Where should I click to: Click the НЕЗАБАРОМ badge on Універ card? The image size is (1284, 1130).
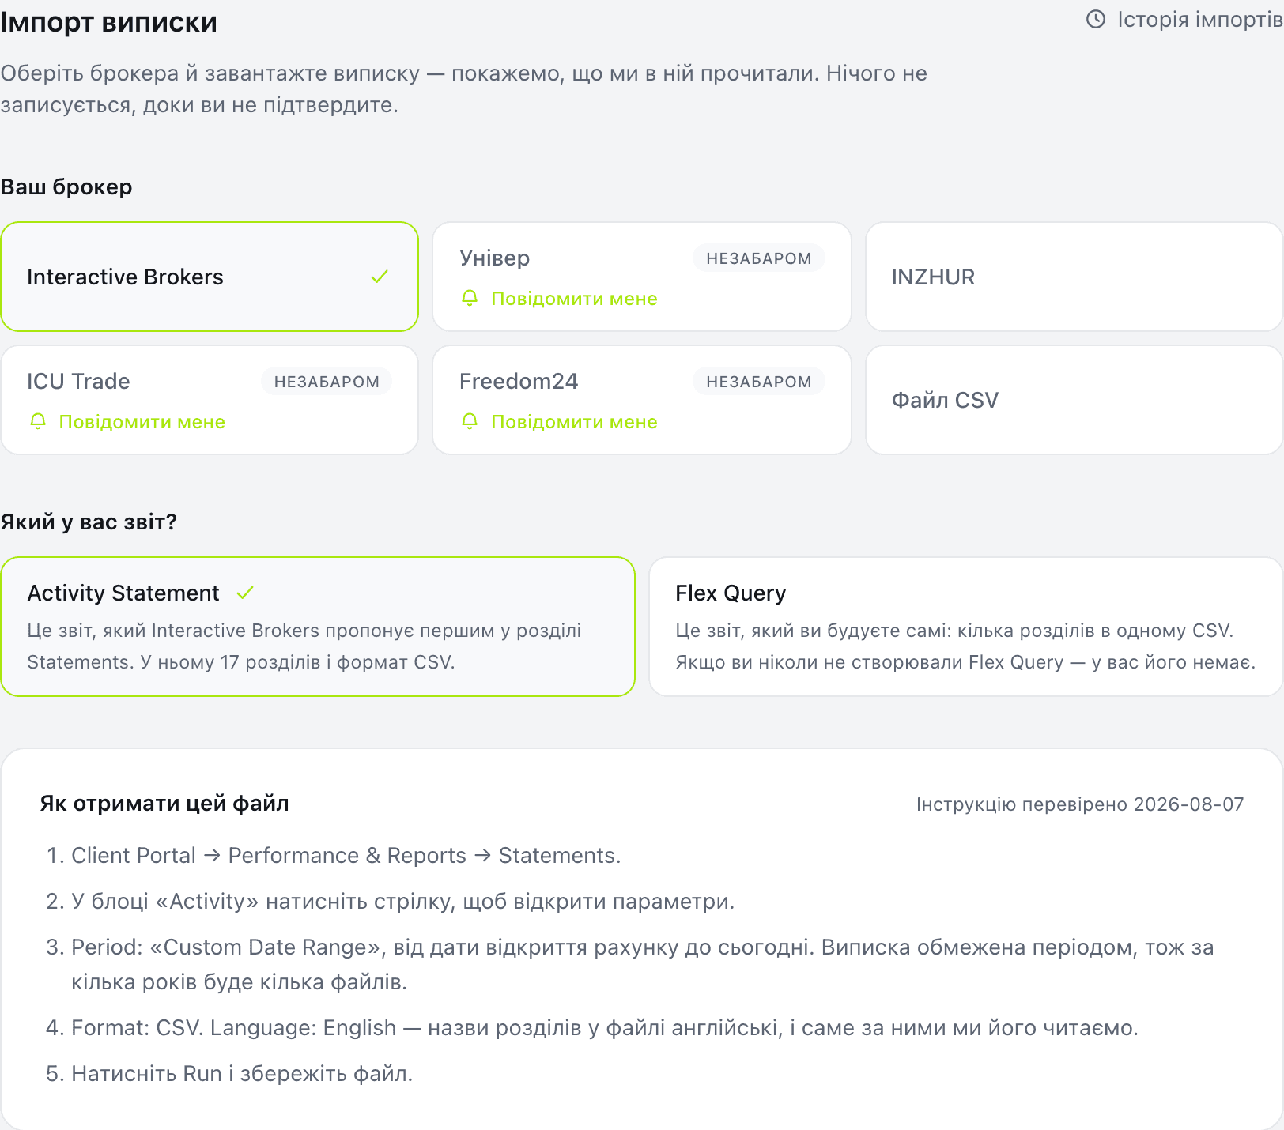click(759, 258)
